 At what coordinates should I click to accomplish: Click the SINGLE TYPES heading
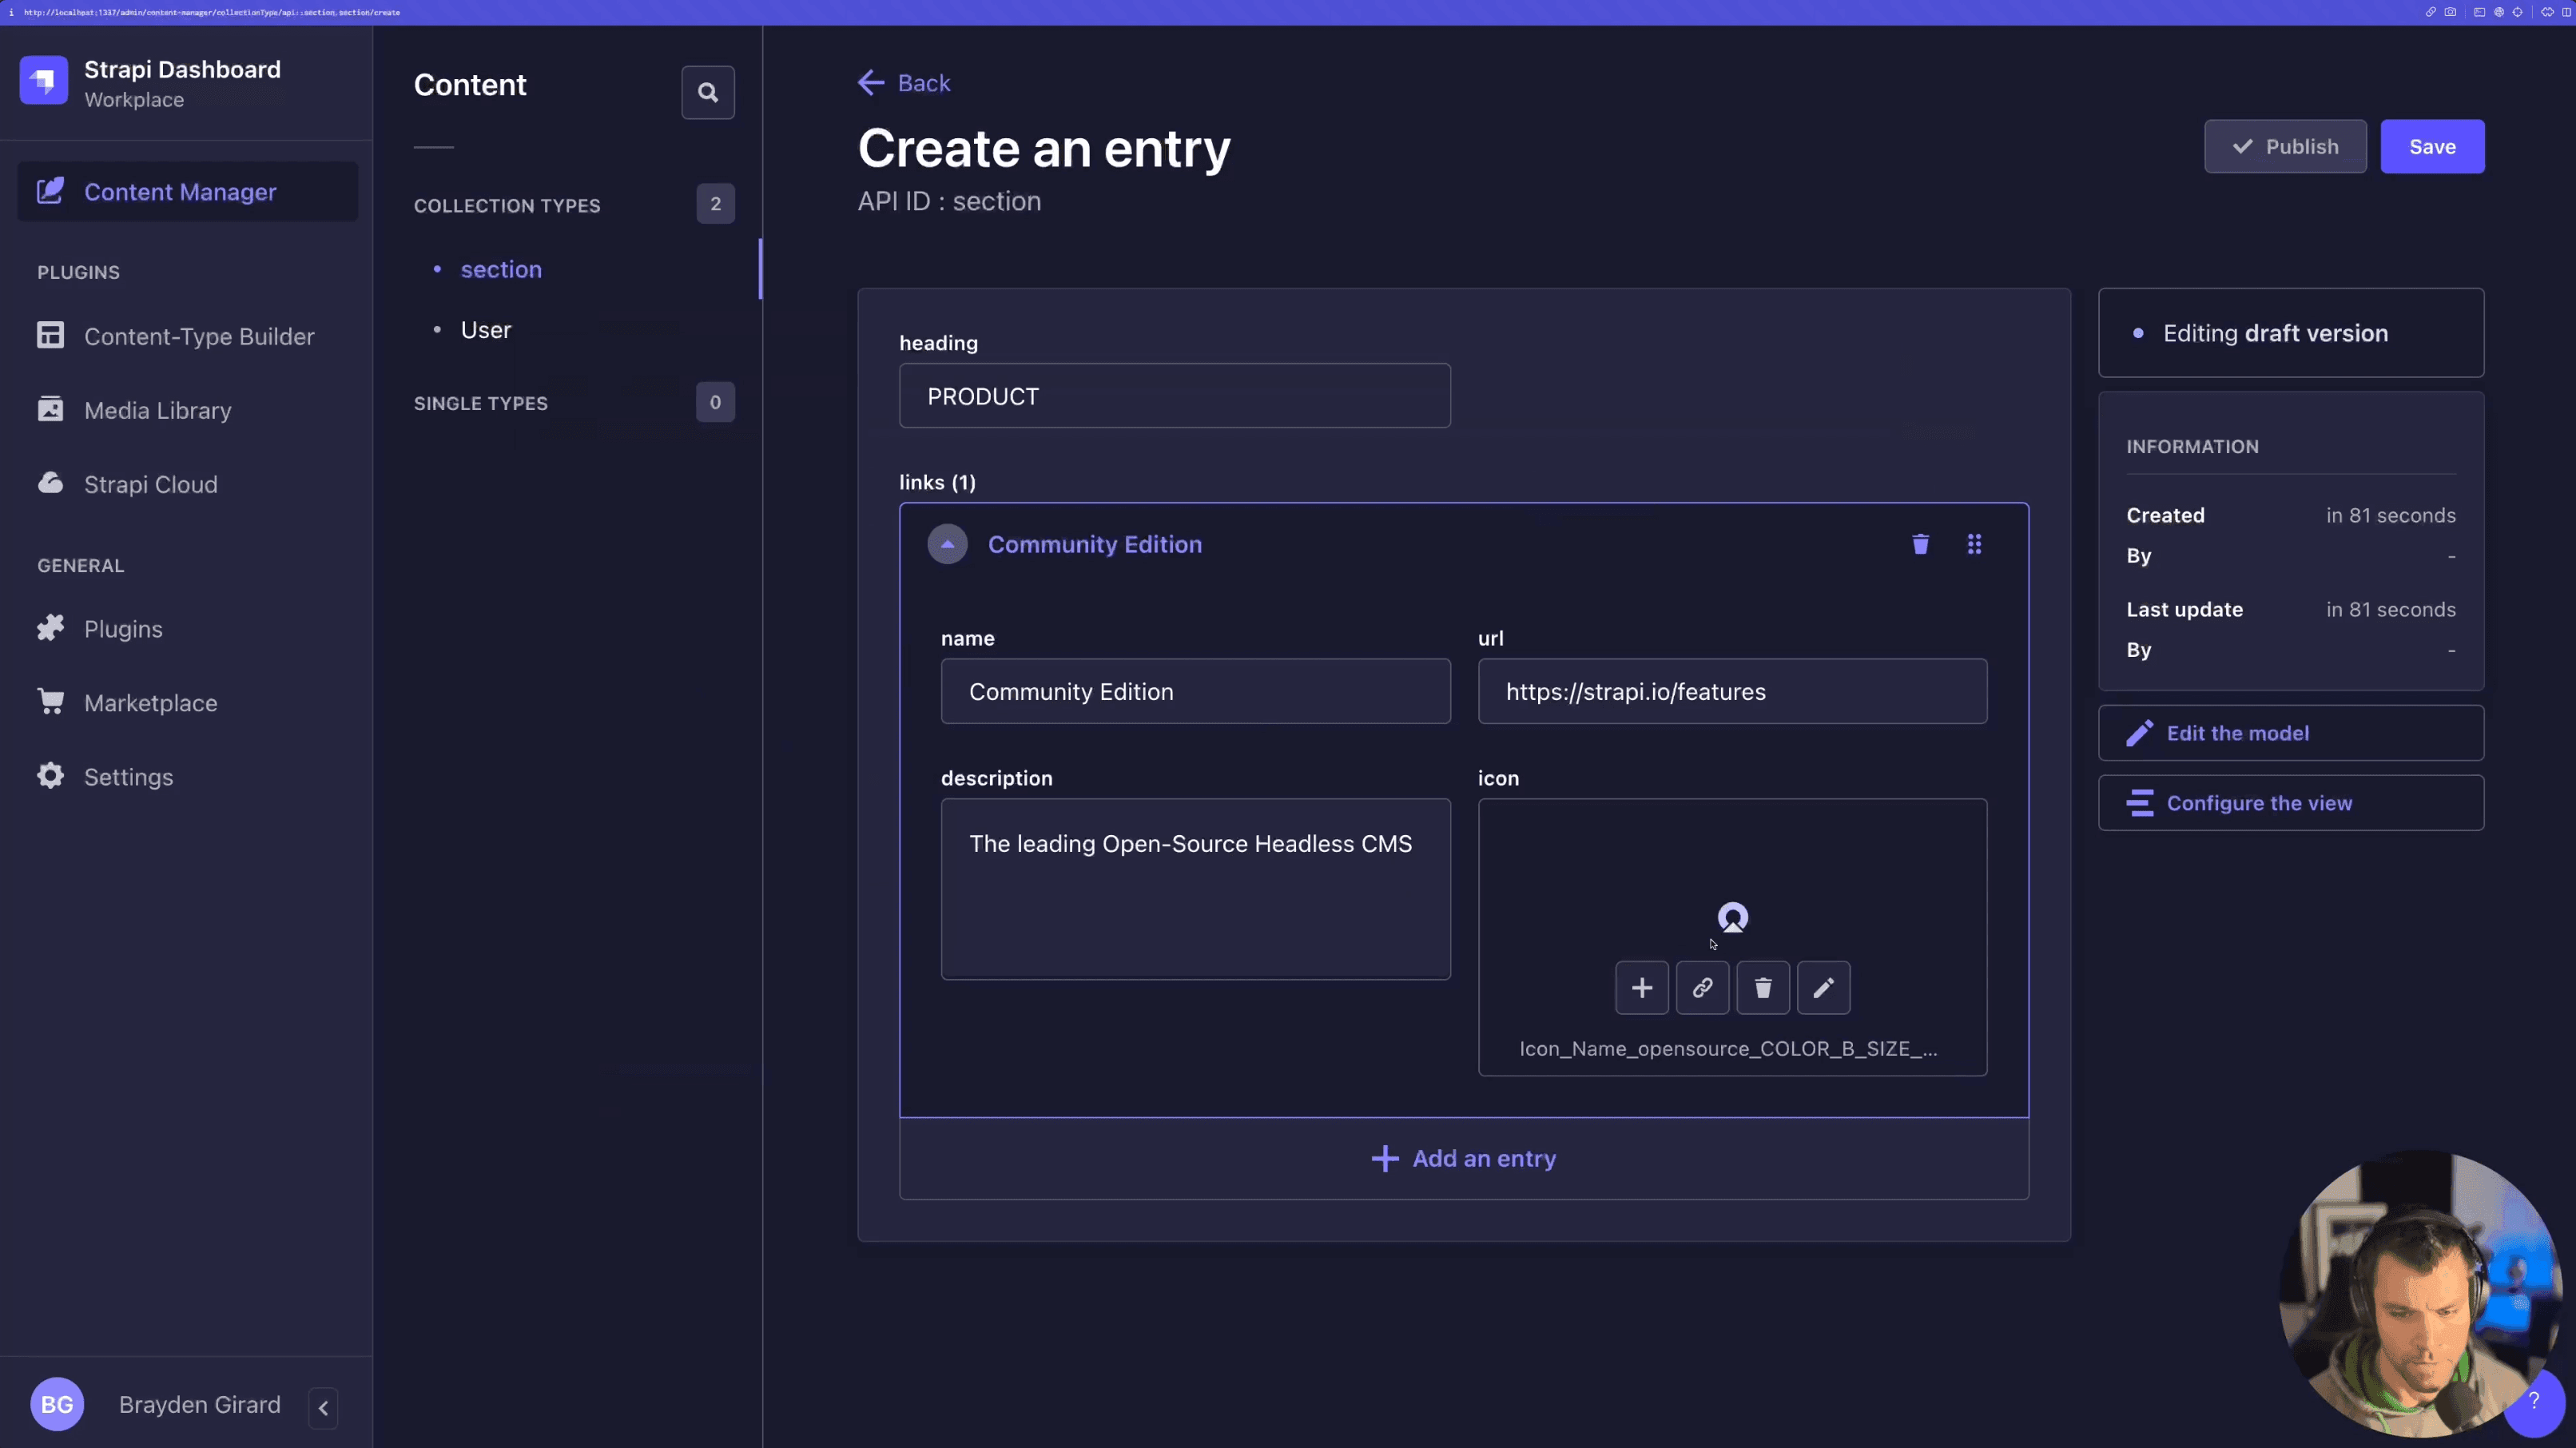[481, 403]
